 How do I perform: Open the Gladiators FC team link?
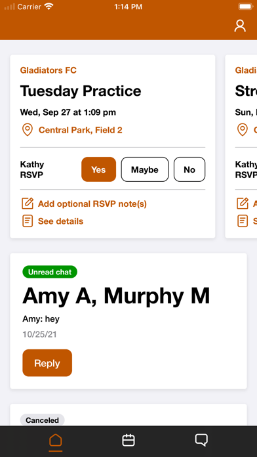pos(49,70)
